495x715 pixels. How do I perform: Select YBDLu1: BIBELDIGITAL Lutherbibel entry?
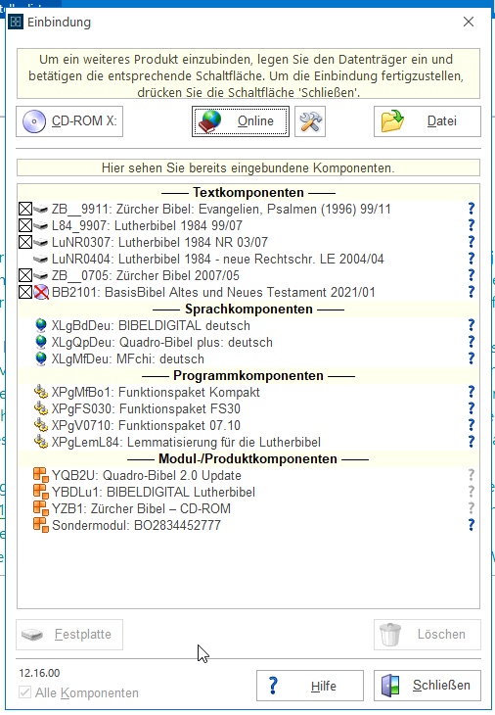tap(154, 492)
